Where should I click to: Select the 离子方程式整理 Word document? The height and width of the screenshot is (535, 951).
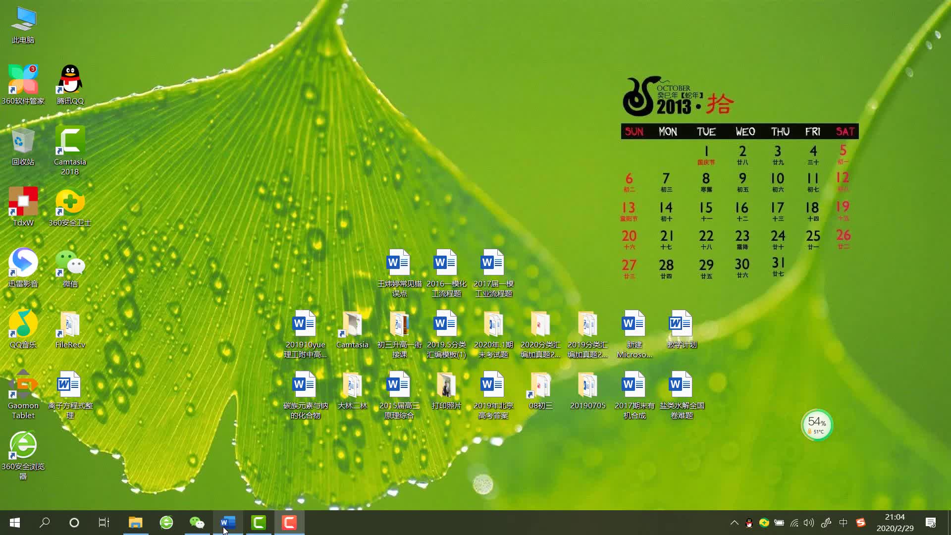(70, 395)
